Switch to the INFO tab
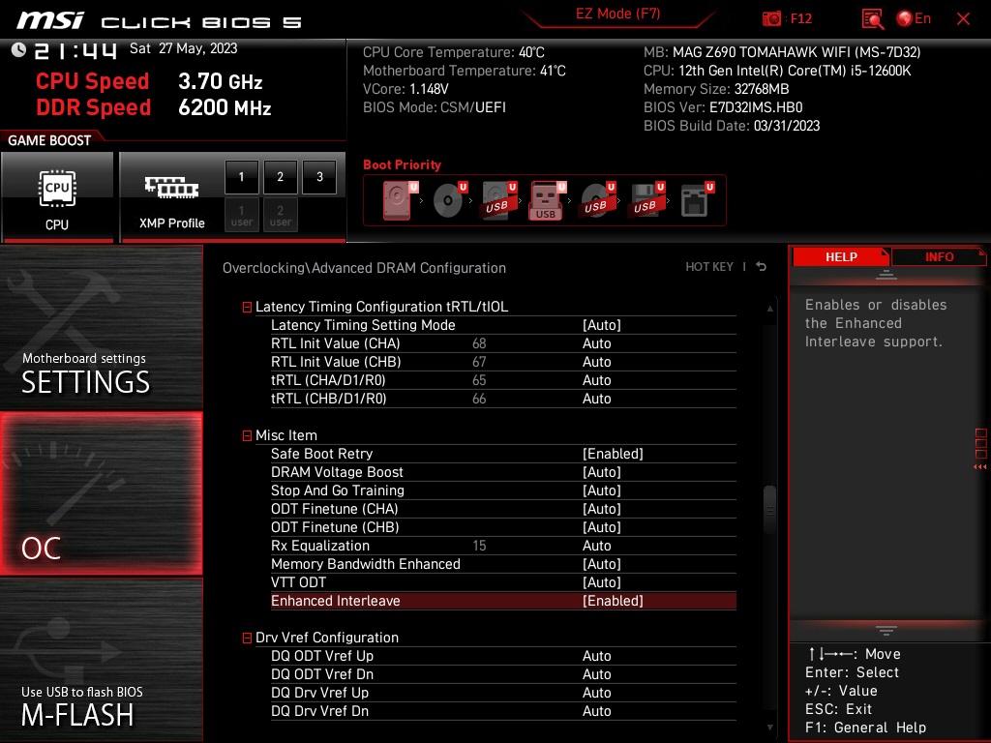The image size is (991, 743). tap(939, 257)
